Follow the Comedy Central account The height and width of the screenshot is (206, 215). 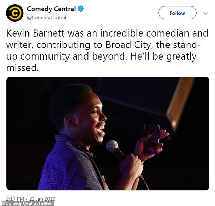(x=177, y=13)
